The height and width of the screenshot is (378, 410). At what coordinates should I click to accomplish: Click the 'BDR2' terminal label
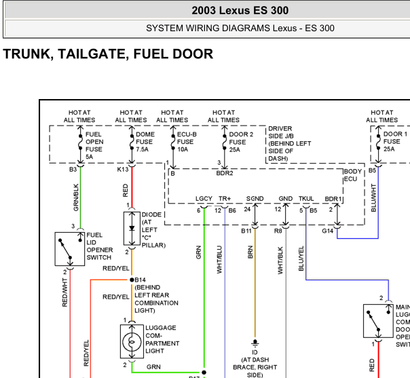[x=225, y=173]
